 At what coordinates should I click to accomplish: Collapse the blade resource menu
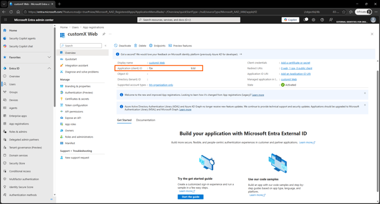[x=105, y=46]
